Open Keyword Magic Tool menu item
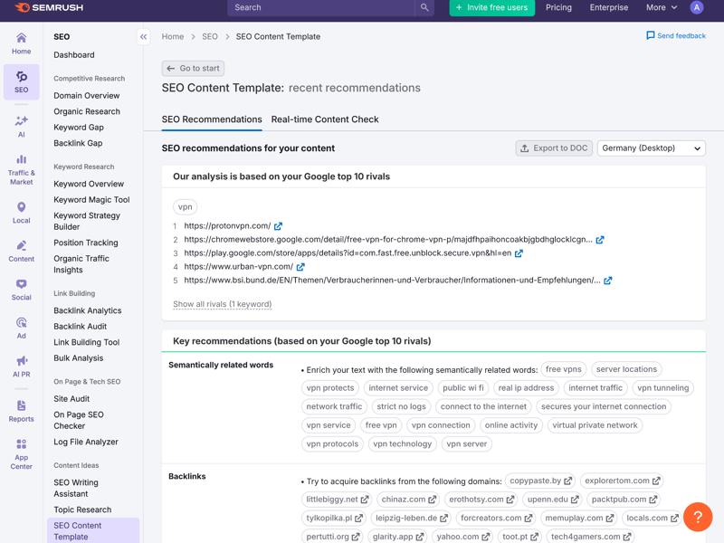The image size is (724, 543). (x=91, y=200)
